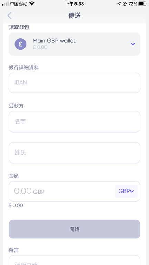Tap the pound sign wallet icon
Screen dimensions: 149x265
click(x=20, y=44)
